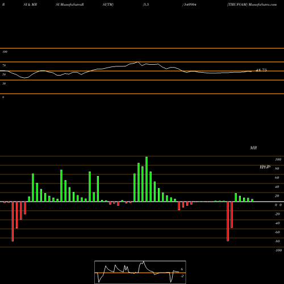The image size is (284, 284).
Task: Click the -20 label on MR axis
Action: [x=277, y=214]
